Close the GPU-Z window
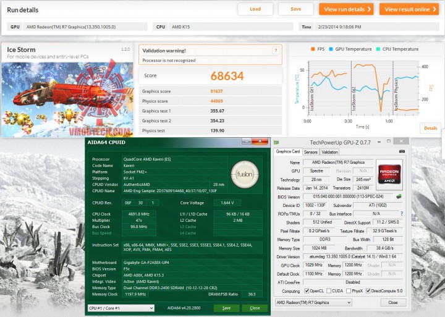Screen dimensions: 445x317 click(x=401, y=142)
